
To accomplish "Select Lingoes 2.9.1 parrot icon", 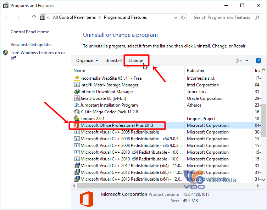I will point(77,118).
